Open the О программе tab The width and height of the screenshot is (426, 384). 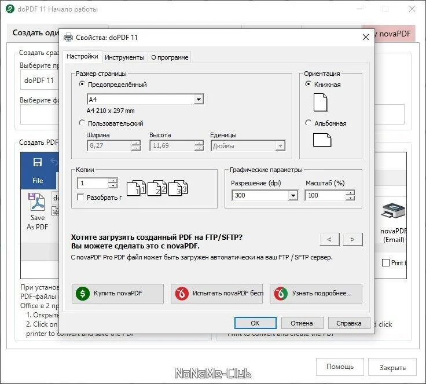point(170,57)
